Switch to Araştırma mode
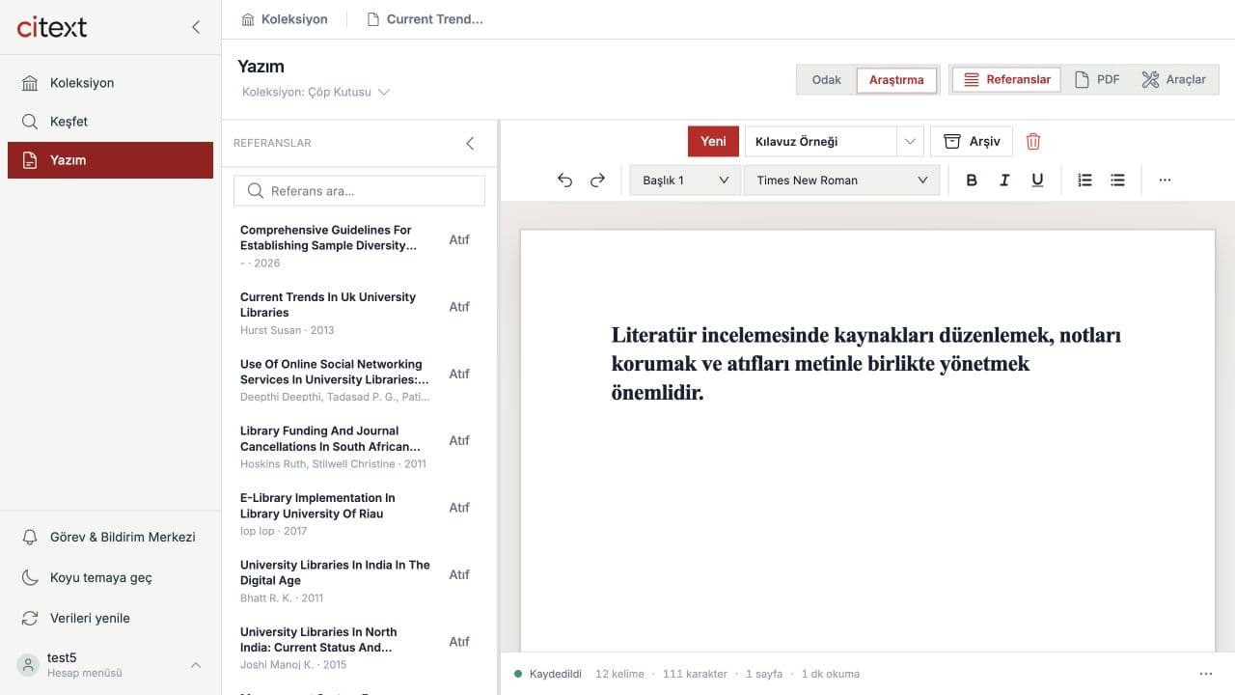Viewport: 1235px width, 695px height. [x=896, y=80]
